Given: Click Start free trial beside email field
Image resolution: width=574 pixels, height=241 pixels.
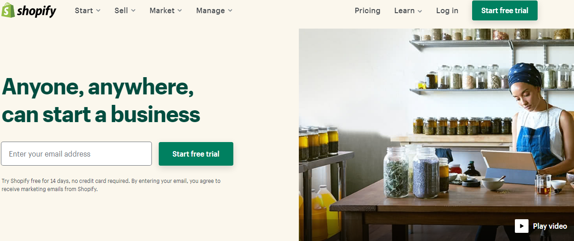Looking at the screenshot, I should coord(196,154).
